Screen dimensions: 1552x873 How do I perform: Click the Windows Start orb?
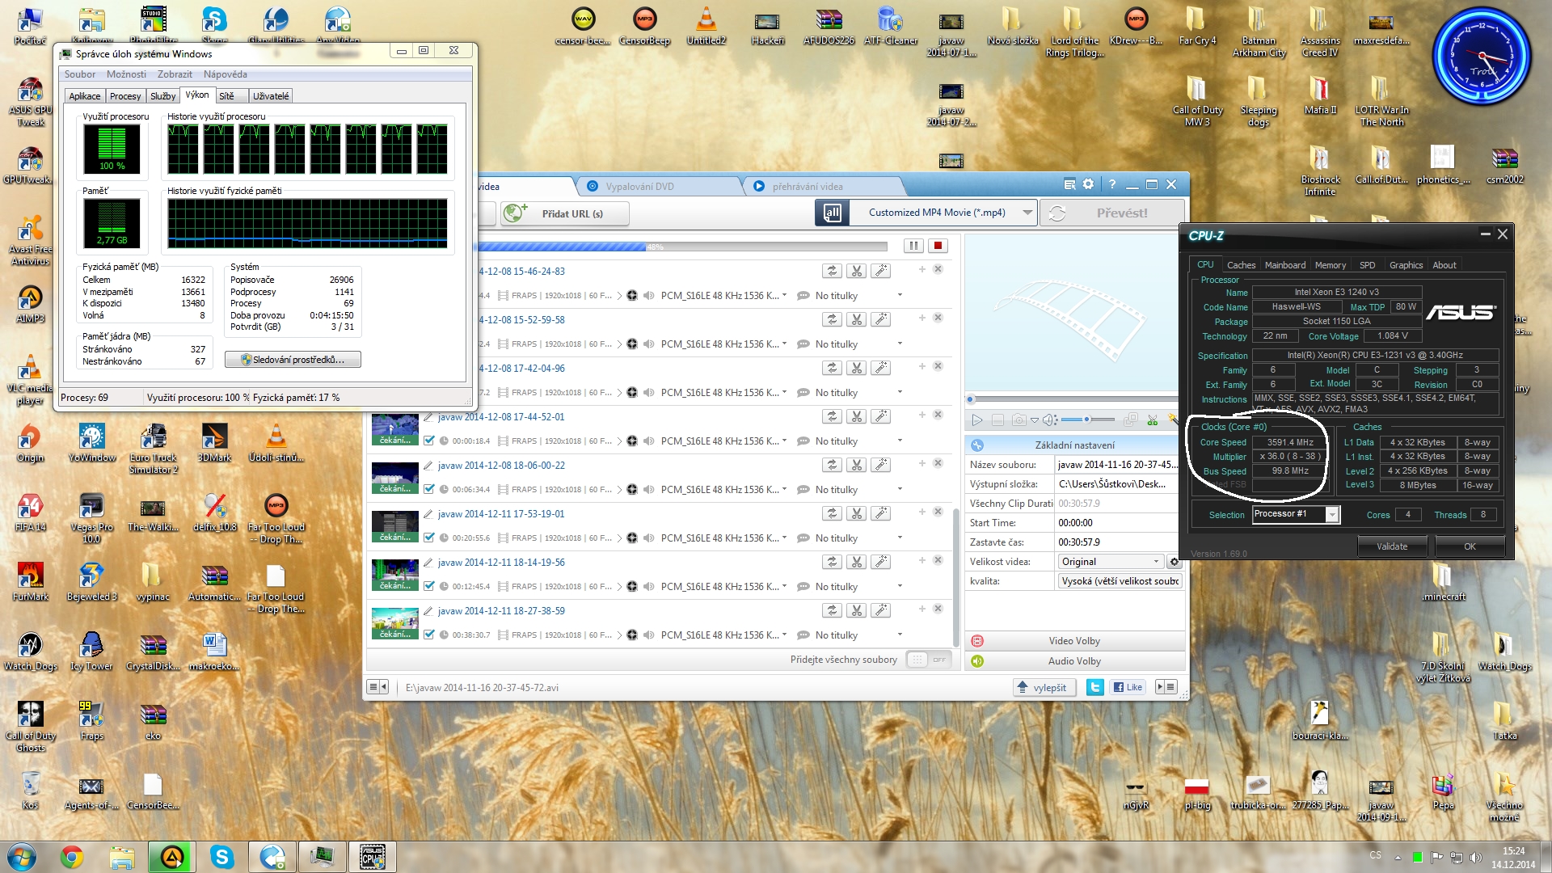click(22, 857)
